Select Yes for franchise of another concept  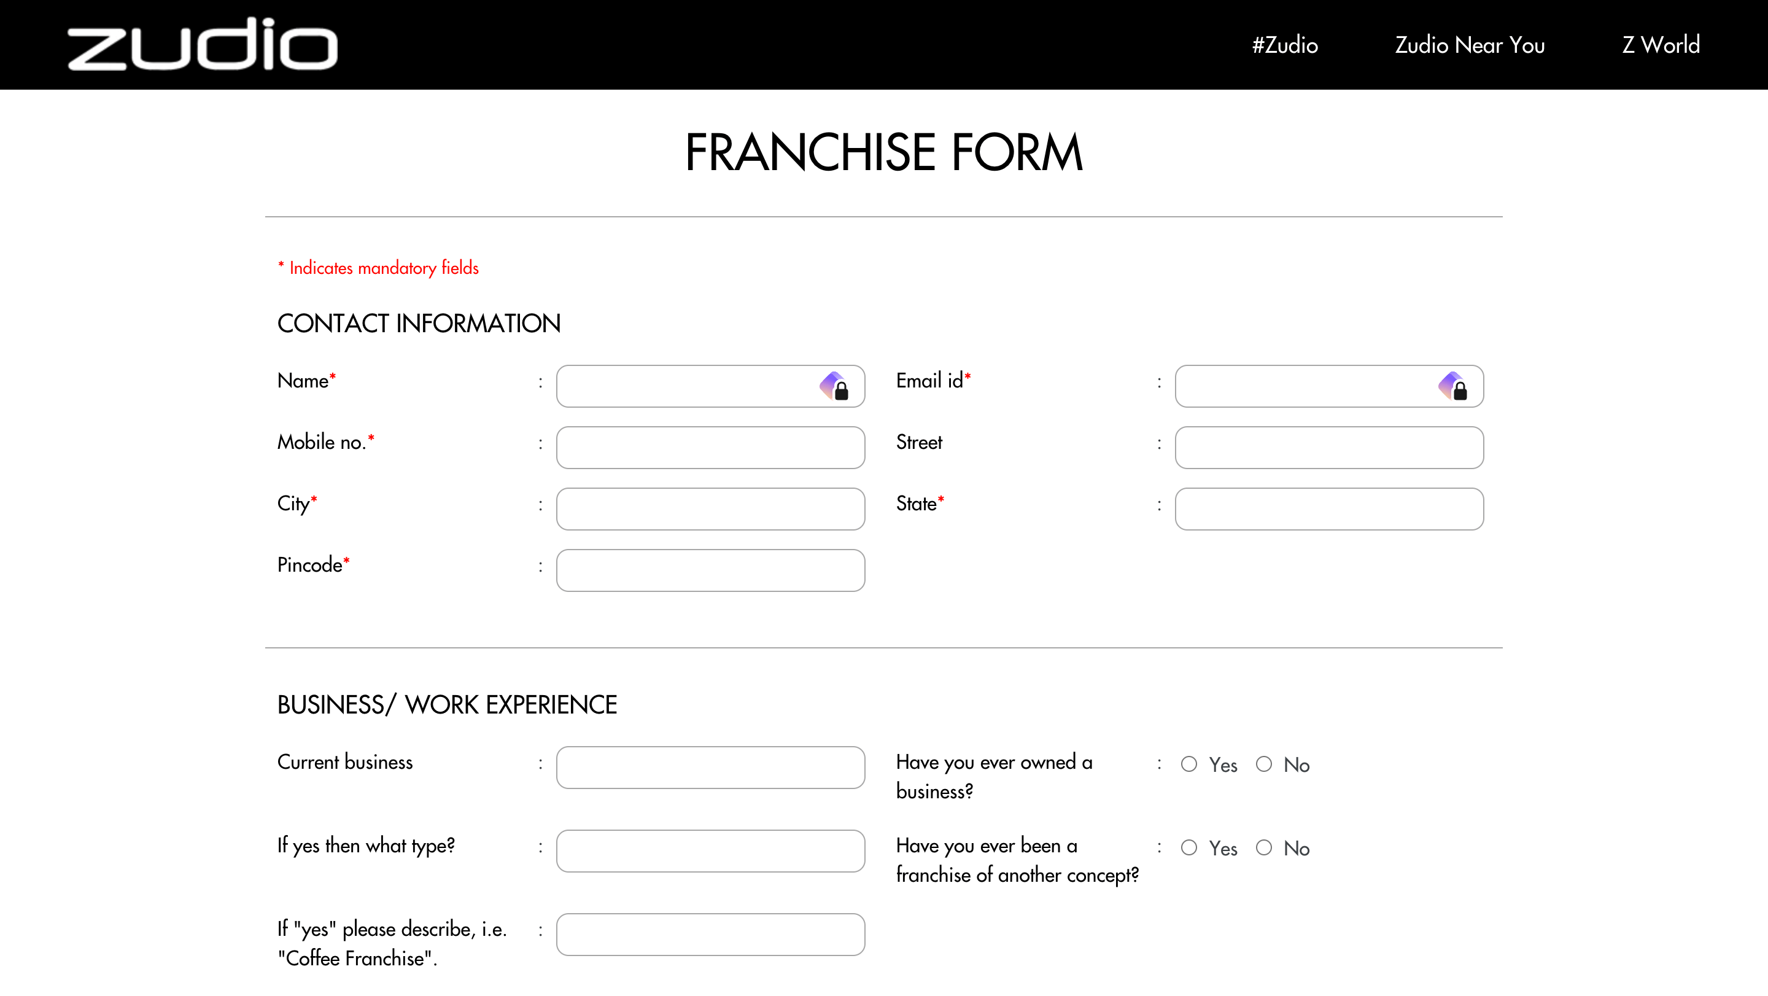tap(1188, 848)
